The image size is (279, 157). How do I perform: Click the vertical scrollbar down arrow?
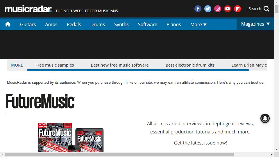pyautogui.click(x=276, y=149)
